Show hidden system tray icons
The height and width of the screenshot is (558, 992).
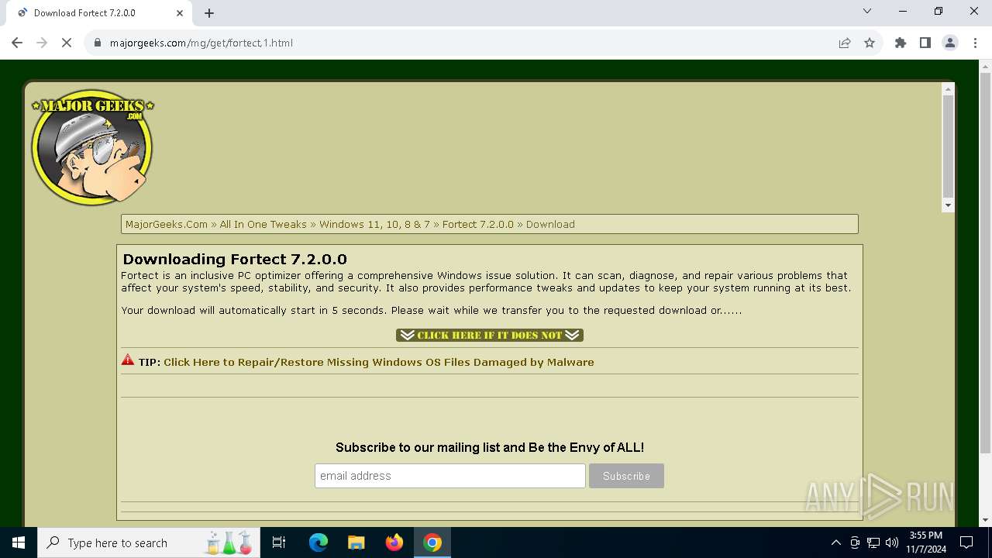(835, 542)
